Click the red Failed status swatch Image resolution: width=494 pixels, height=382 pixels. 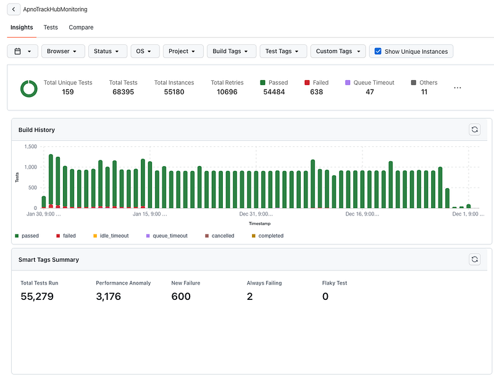coord(307,83)
